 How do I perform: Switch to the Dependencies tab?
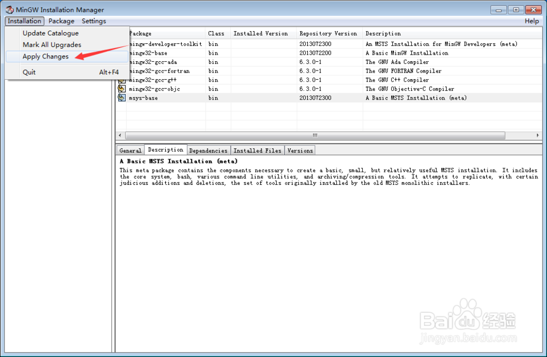pos(208,150)
